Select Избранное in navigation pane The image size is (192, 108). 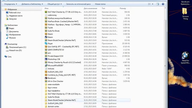tap(12, 9)
